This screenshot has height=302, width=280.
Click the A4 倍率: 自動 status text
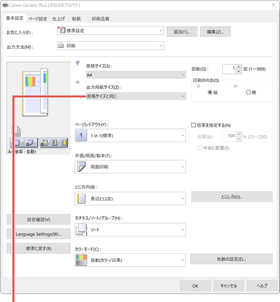[x=22, y=152]
